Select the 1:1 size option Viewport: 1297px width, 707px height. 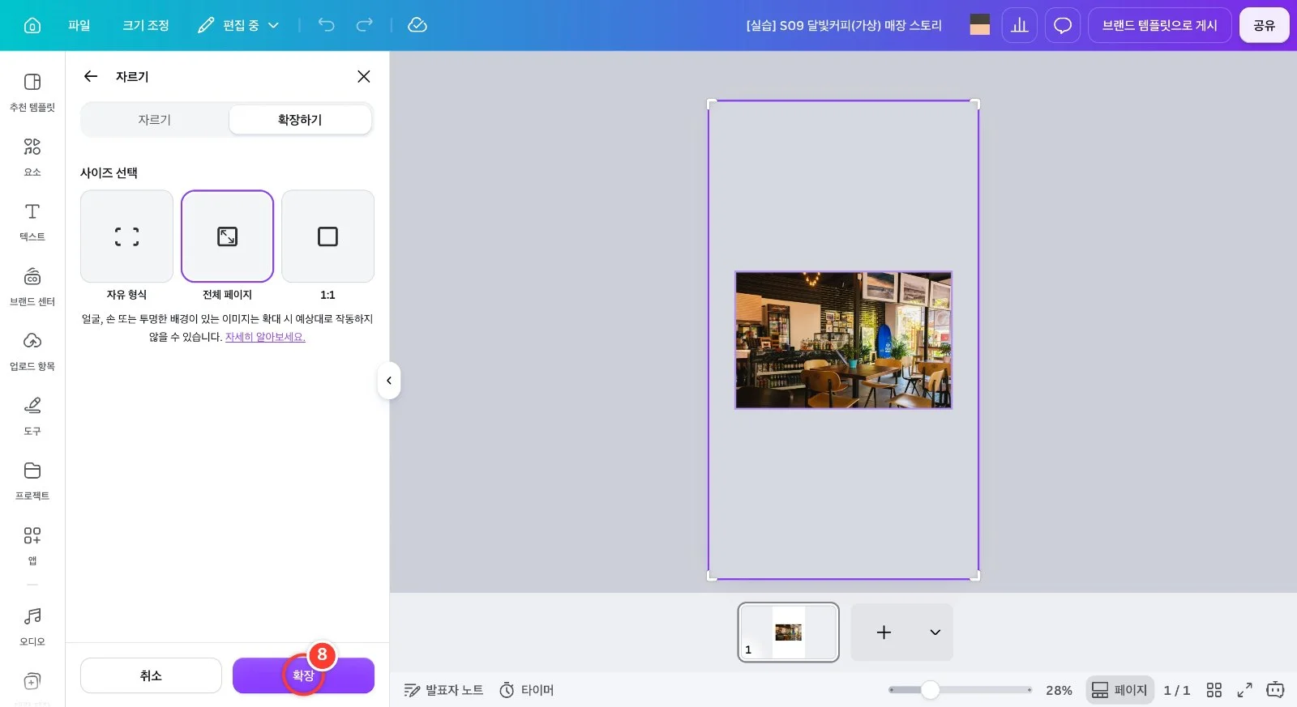327,236
